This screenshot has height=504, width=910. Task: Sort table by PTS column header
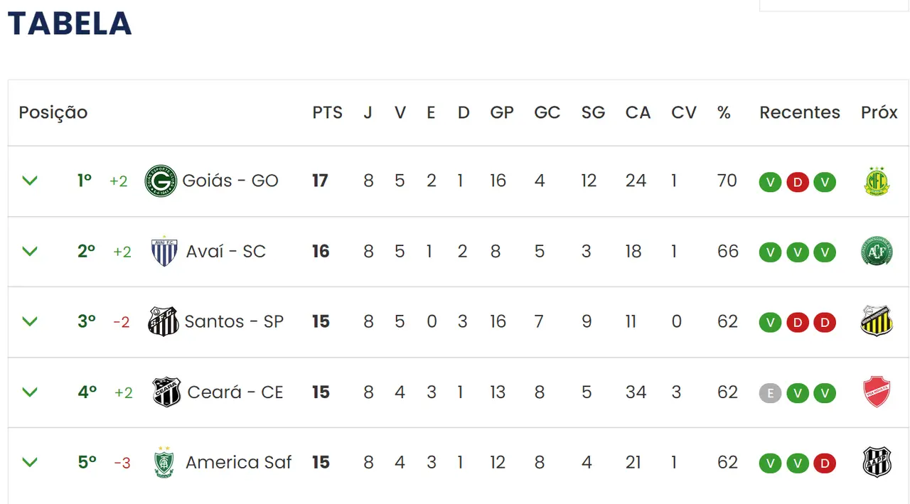(327, 112)
